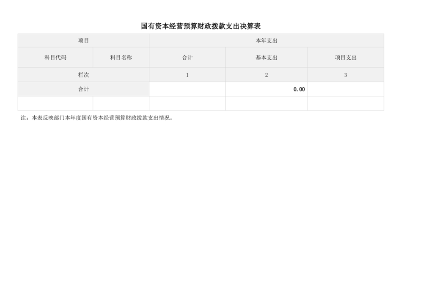Click empty 科目代码 cell in last row
423x299 pixels.
pyautogui.click(x=55, y=103)
